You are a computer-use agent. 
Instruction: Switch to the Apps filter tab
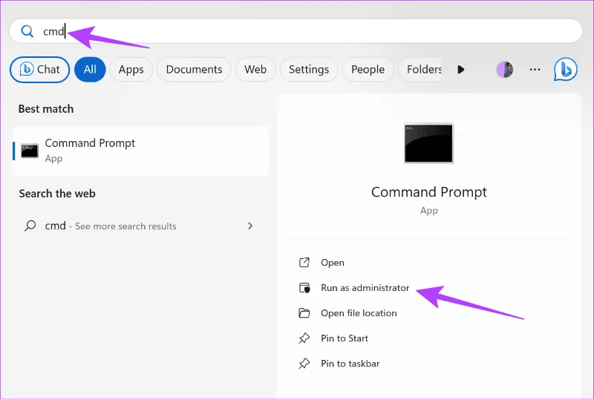point(131,69)
